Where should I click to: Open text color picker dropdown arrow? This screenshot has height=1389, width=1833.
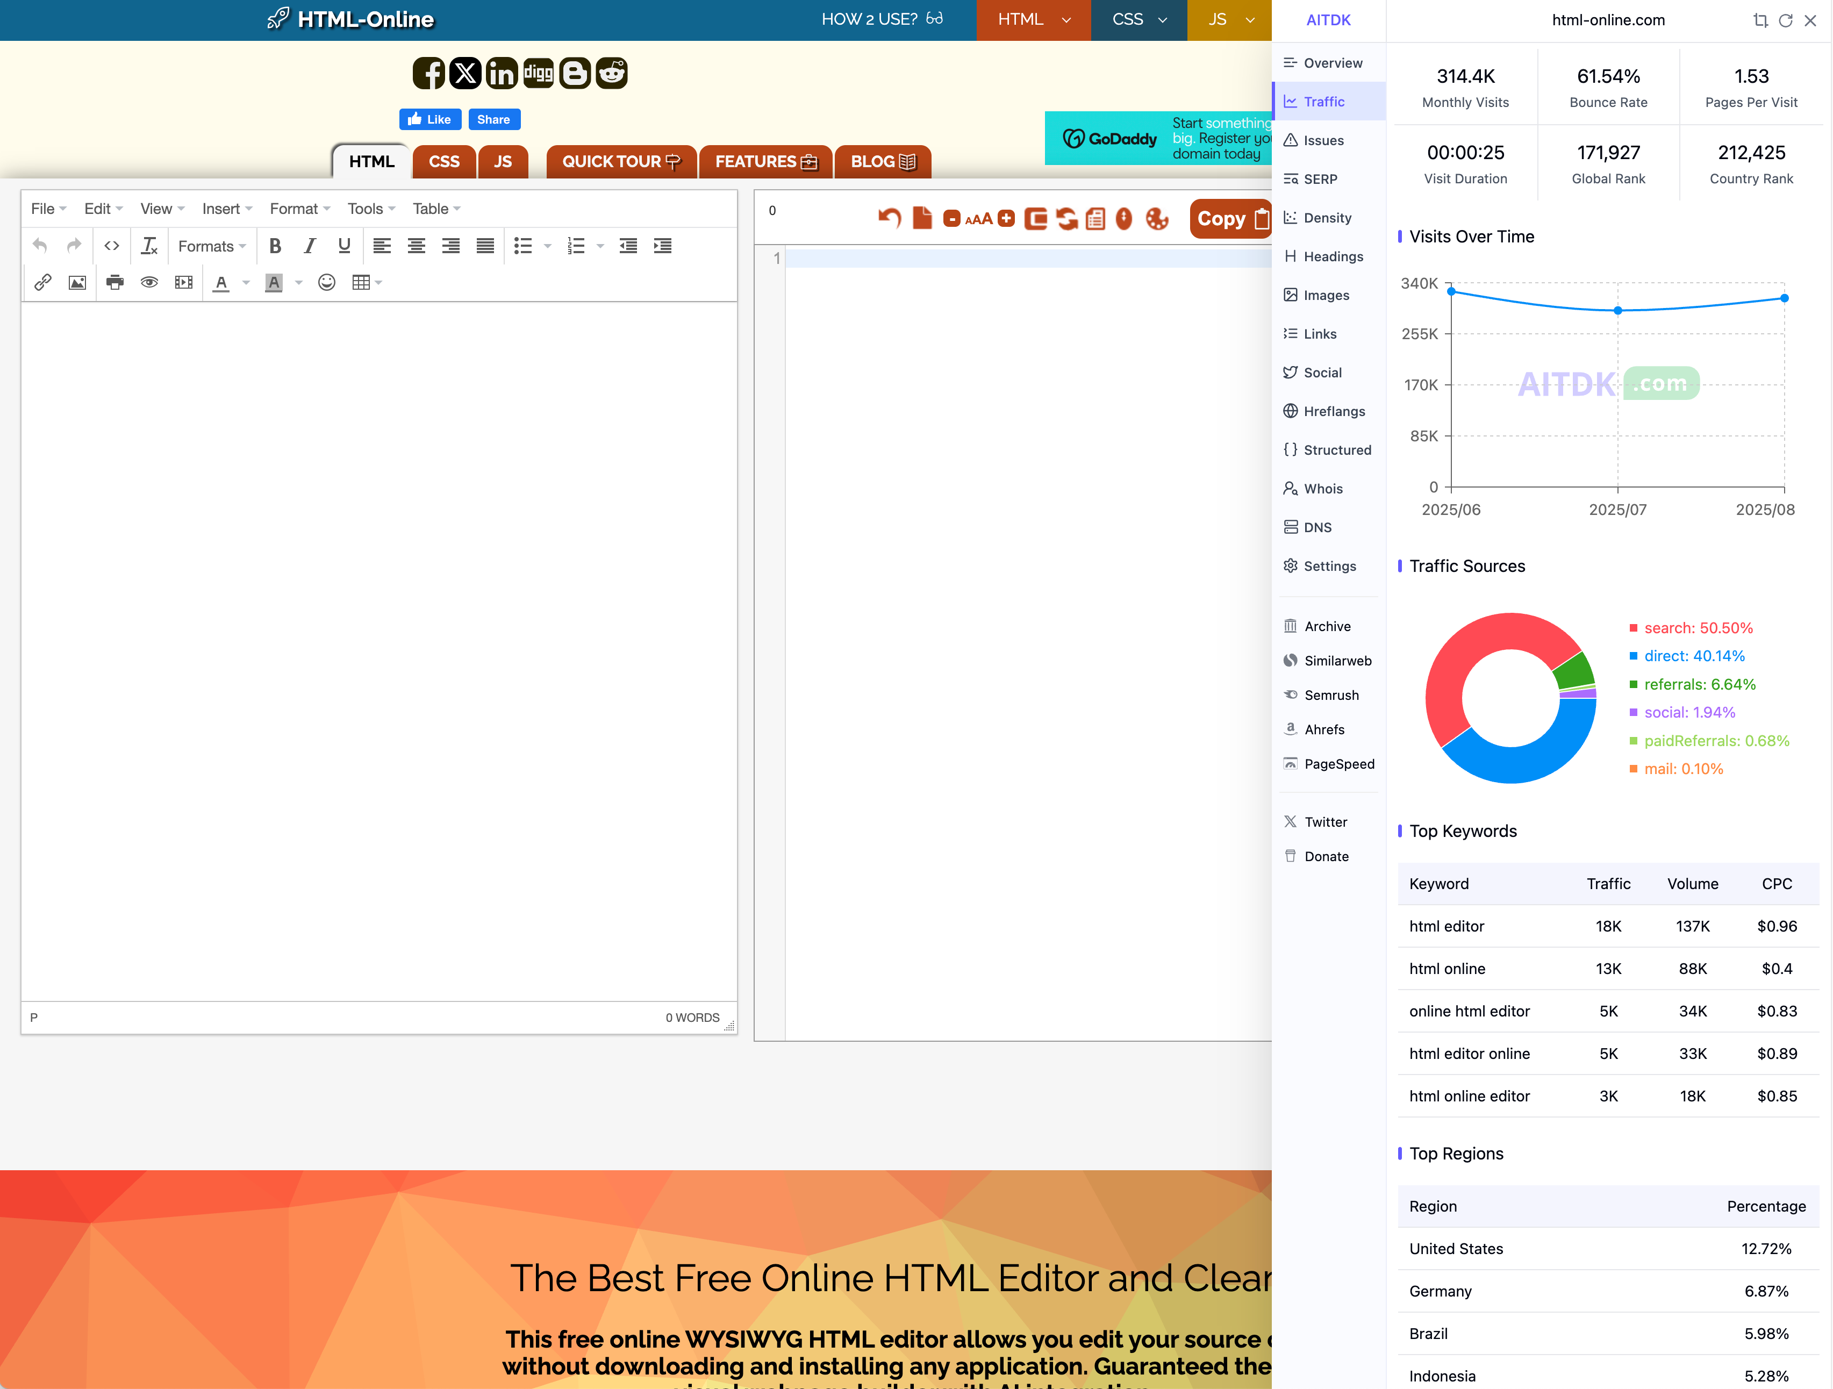246,283
